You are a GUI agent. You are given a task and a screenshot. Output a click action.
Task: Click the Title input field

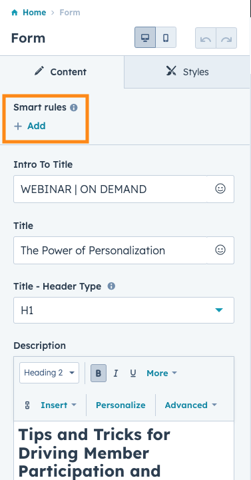click(111, 250)
